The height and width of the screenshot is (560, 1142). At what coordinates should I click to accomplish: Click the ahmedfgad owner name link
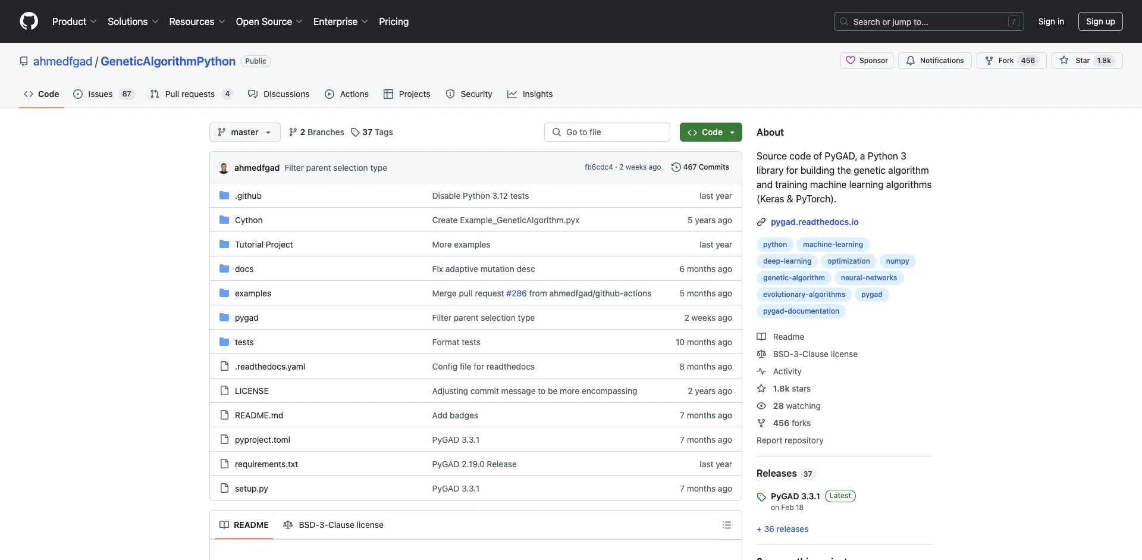pyautogui.click(x=62, y=61)
